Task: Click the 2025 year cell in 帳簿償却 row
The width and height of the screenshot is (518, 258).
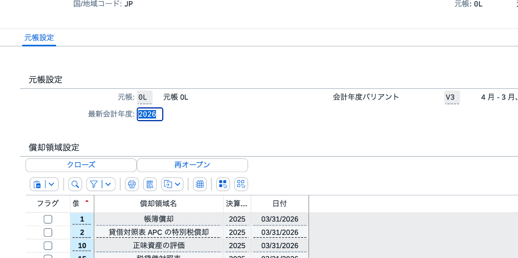Action: click(x=237, y=219)
